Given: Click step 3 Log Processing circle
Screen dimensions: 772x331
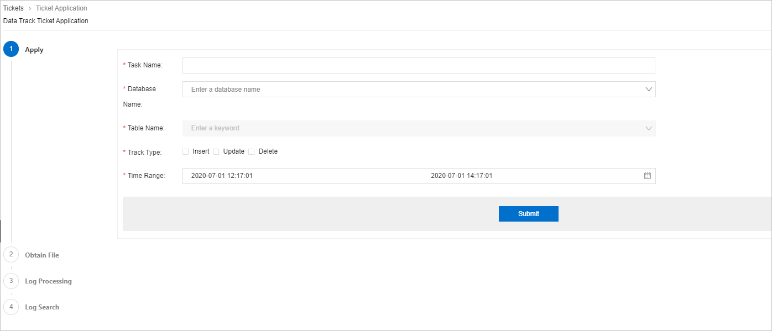Looking at the screenshot, I should click(11, 281).
